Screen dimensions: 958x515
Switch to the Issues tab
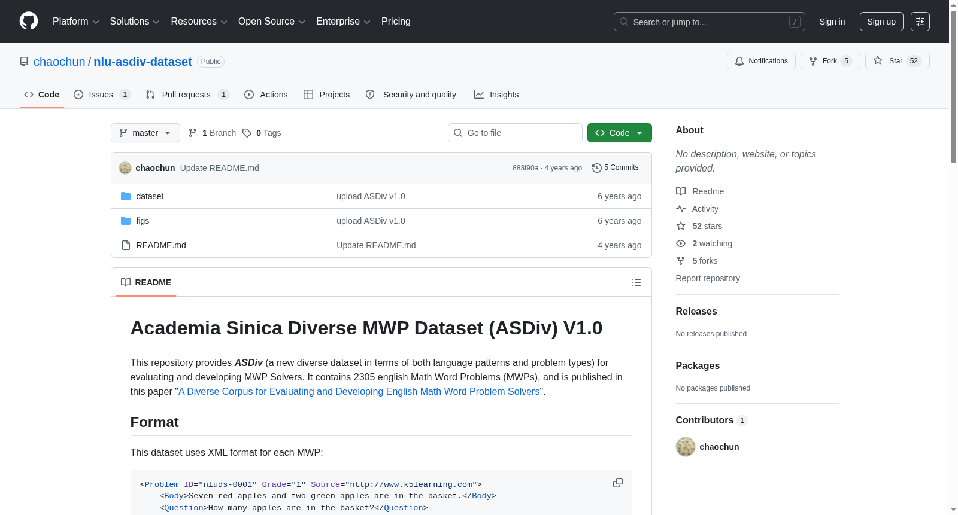pyautogui.click(x=102, y=95)
